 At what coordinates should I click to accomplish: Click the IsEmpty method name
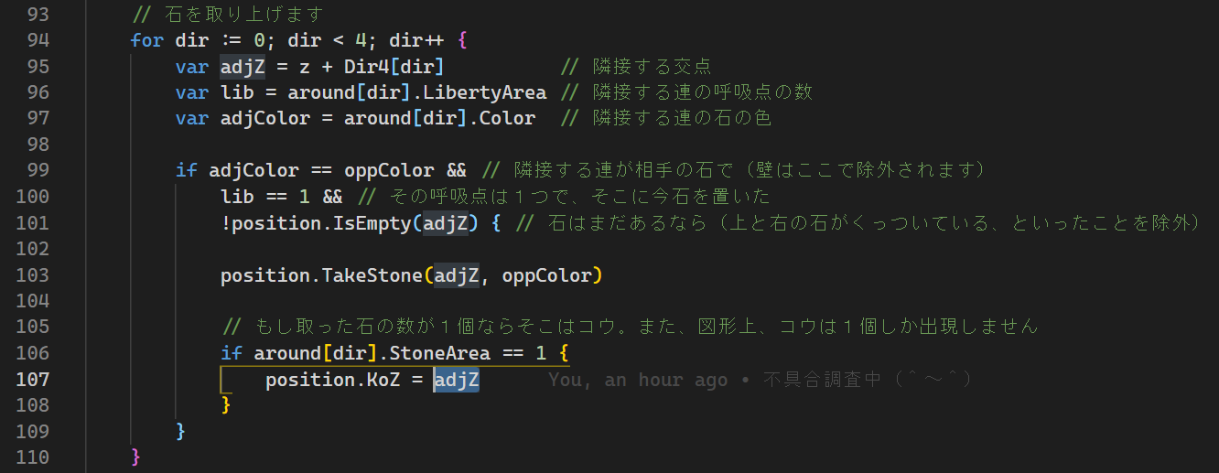click(x=373, y=223)
